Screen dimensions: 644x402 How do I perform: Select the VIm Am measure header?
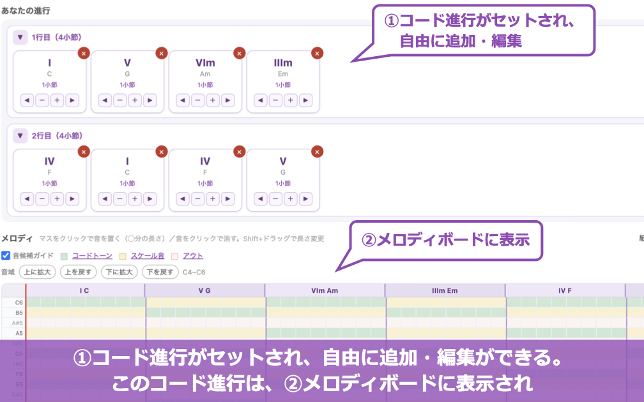tap(325, 290)
